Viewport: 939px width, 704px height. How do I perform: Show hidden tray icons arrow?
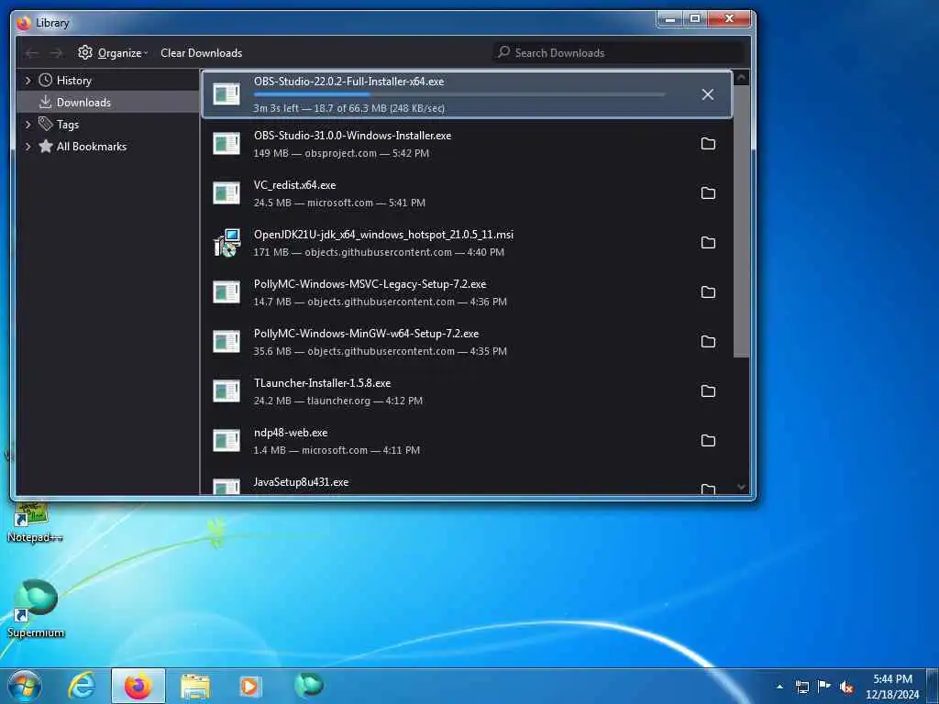[779, 687]
